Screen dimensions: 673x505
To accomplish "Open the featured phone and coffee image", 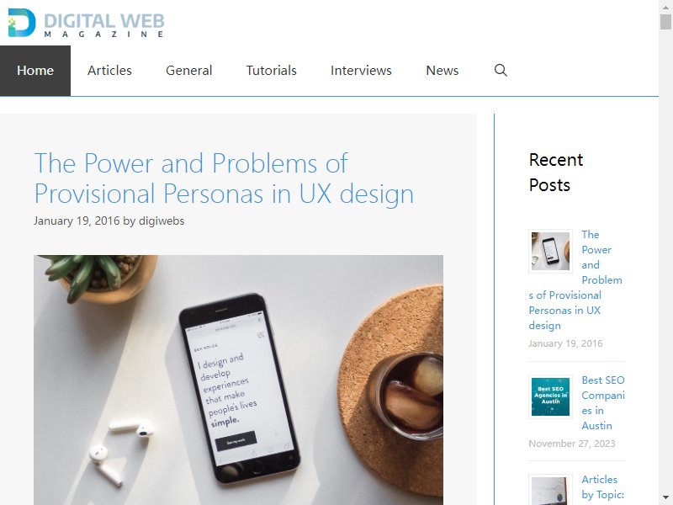I will click(x=239, y=380).
